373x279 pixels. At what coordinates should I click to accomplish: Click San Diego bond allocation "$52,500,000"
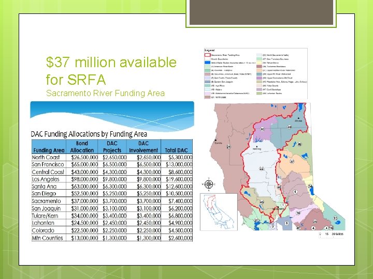[84, 194]
